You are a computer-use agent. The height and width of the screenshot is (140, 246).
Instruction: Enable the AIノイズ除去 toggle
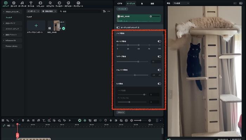(159, 41)
